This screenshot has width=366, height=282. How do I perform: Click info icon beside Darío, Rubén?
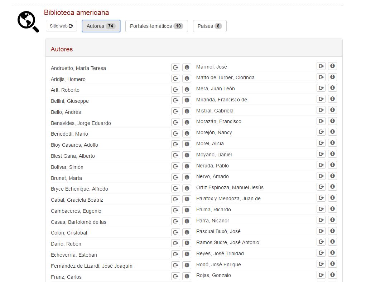coord(187,243)
